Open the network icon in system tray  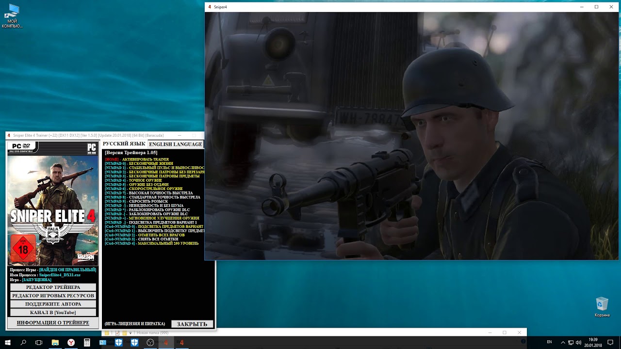tap(571, 342)
